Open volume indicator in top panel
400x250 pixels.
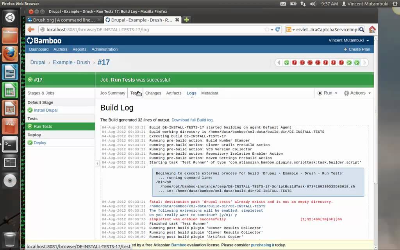[313, 4]
